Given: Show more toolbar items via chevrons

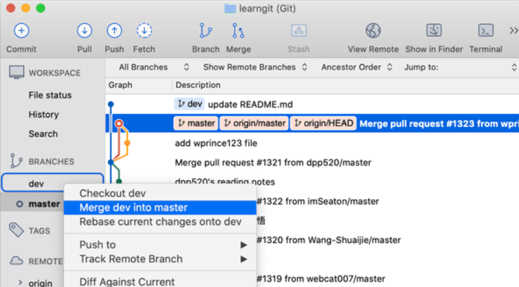Looking at the screenshot, I should 513,31.
